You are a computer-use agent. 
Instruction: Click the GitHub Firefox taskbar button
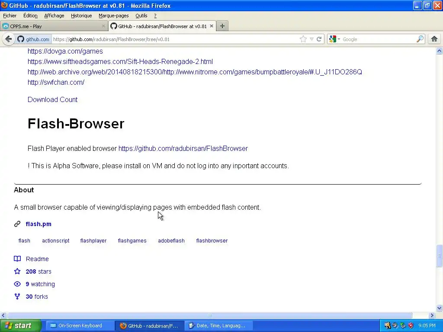[x=149, y=326]
